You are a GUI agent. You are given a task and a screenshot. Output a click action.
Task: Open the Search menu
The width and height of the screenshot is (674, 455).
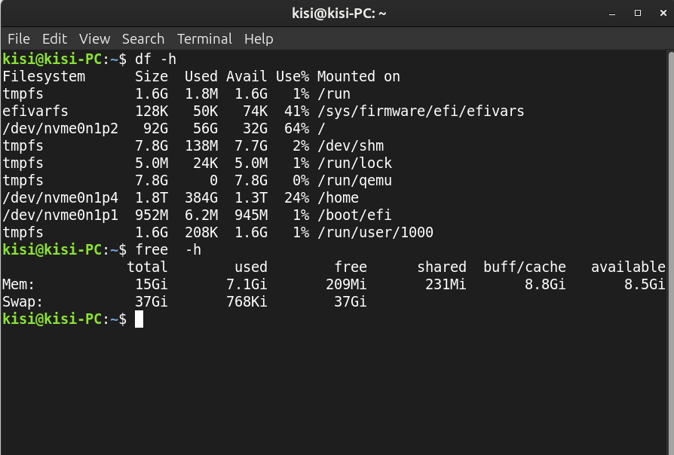pyautogui.click(x=143, y=39)
